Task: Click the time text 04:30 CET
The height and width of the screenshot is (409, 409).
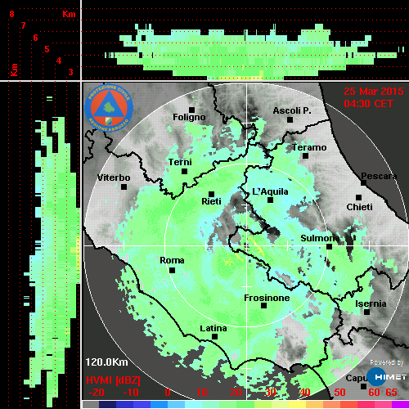Action: click(x=368, y=104)
